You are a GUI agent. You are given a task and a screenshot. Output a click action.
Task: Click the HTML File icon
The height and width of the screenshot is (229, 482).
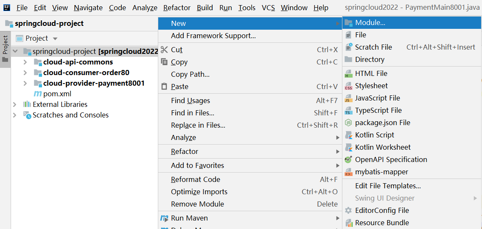click(348, 74)
